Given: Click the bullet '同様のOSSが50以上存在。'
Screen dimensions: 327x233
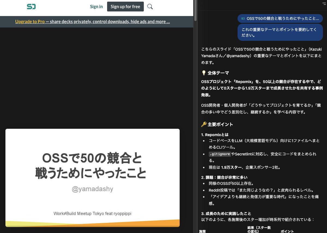Looking at the screenshot, I should (x=232, y=184).
